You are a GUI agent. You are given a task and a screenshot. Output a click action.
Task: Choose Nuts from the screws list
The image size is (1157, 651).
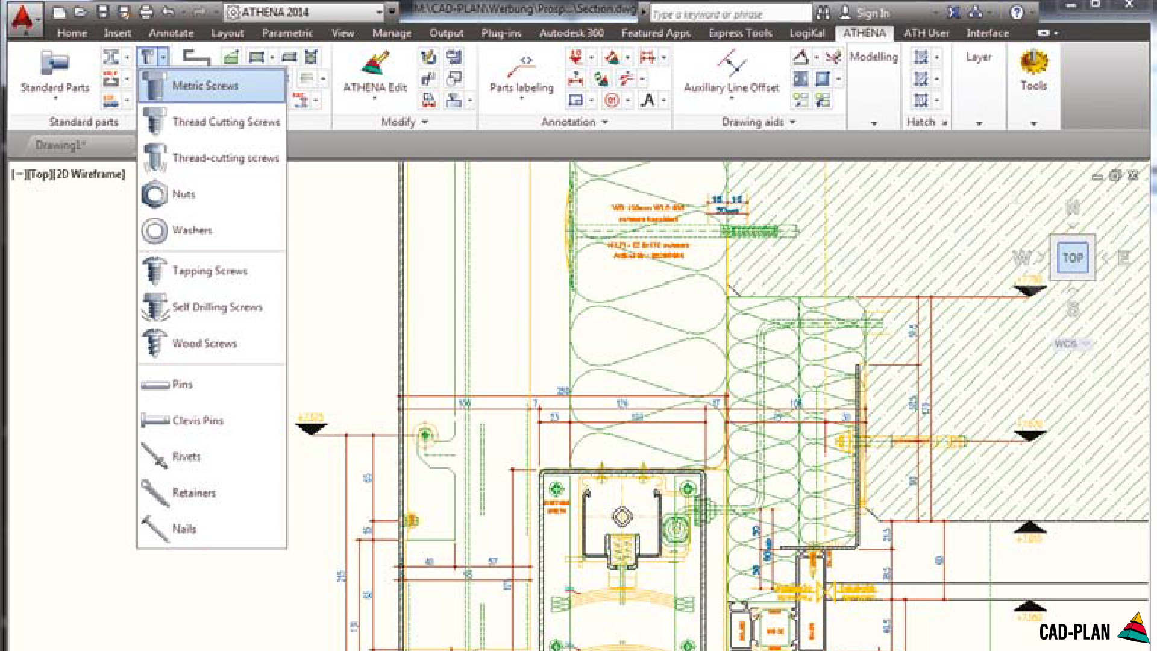212,194
